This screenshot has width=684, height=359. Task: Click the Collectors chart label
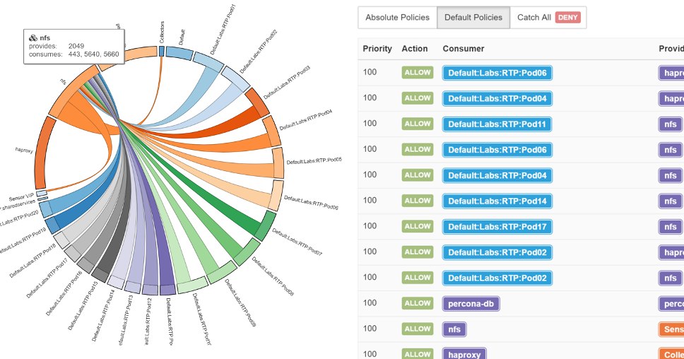coord(162,33)
